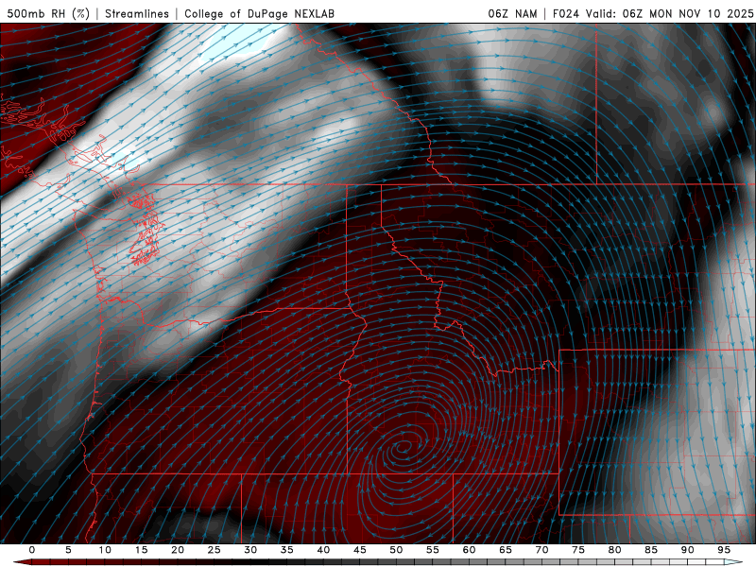Image resolution: width=756 pixels, height=567 pixels.
Task: Click the colorbar label '85'
Action: [651, 550]
